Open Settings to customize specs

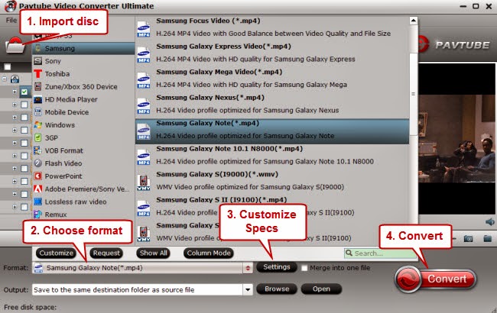tap(277, 267)
